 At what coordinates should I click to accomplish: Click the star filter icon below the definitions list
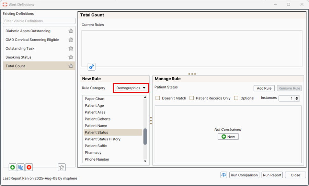pyautogui.click(x=62, y=167)
